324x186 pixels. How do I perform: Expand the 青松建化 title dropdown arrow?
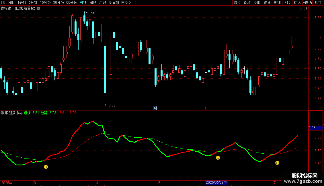pos(38,9)
